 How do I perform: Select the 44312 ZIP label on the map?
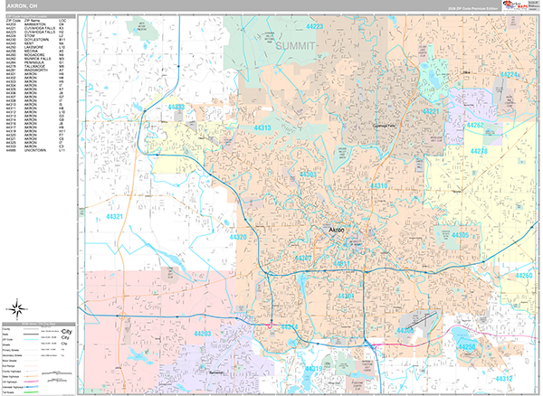coord(503,379)
